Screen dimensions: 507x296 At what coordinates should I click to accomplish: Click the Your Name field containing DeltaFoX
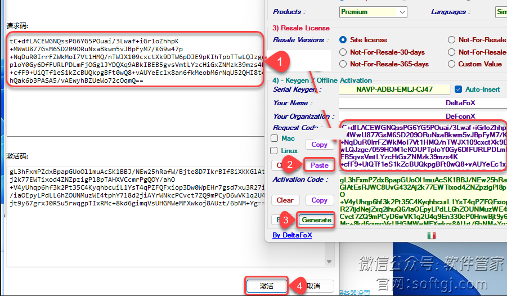[423, 103]
